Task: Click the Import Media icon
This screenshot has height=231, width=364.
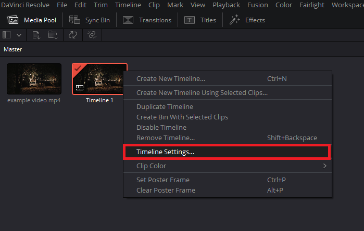Action: [36, 35]
